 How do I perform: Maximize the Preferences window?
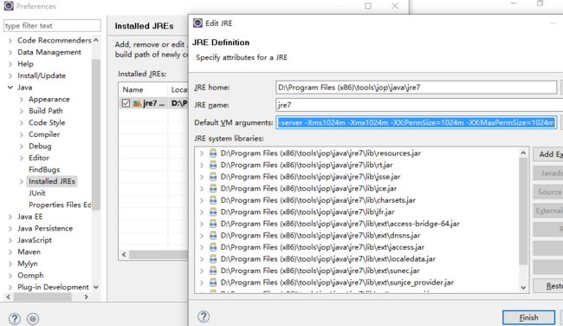point(368,6)
